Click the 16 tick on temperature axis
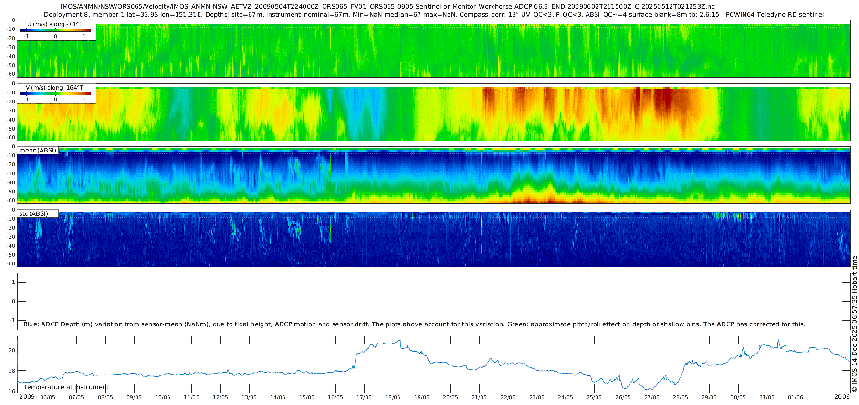This screenshot has height=405, width=859. (x=12, y=391)
